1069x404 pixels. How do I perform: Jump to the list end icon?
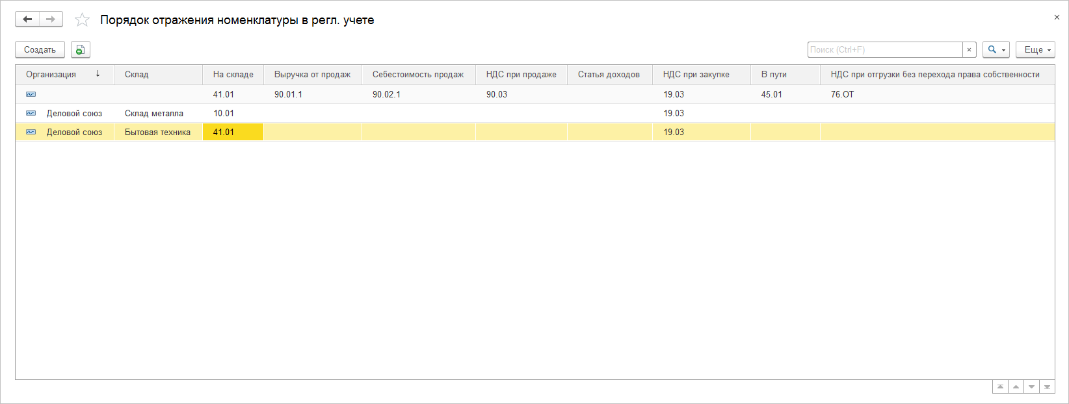(x=1047, y=387)
